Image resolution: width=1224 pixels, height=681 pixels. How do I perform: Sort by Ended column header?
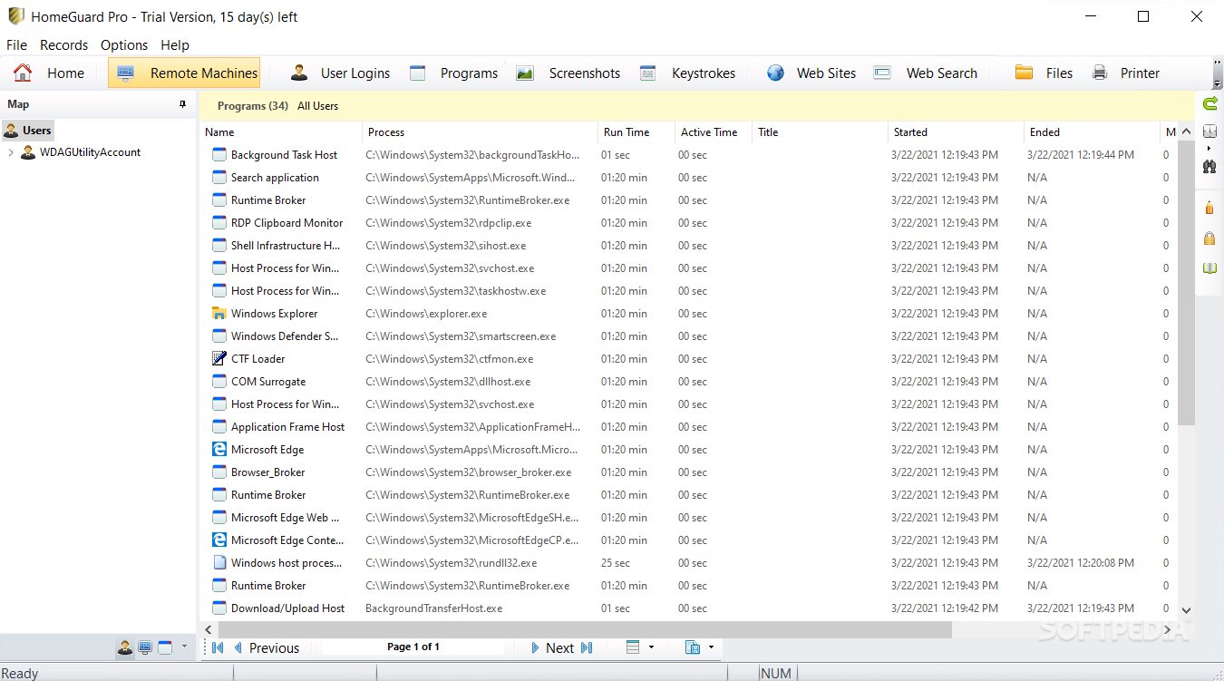coord(1092,132)
